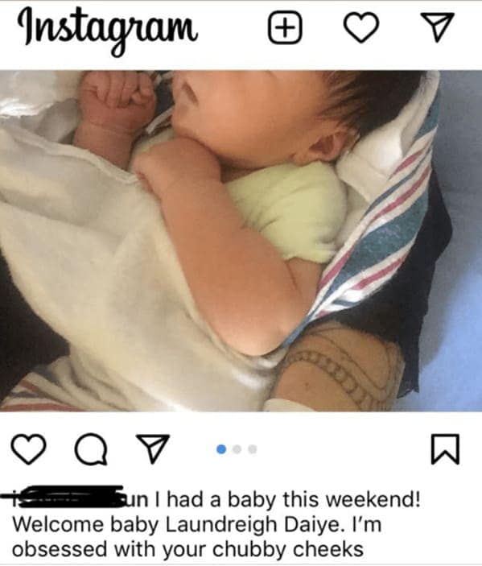This screenshot has height=566, width=482.
Task: Click the striped hospital blanket in photo
Action: pos(379,224)
